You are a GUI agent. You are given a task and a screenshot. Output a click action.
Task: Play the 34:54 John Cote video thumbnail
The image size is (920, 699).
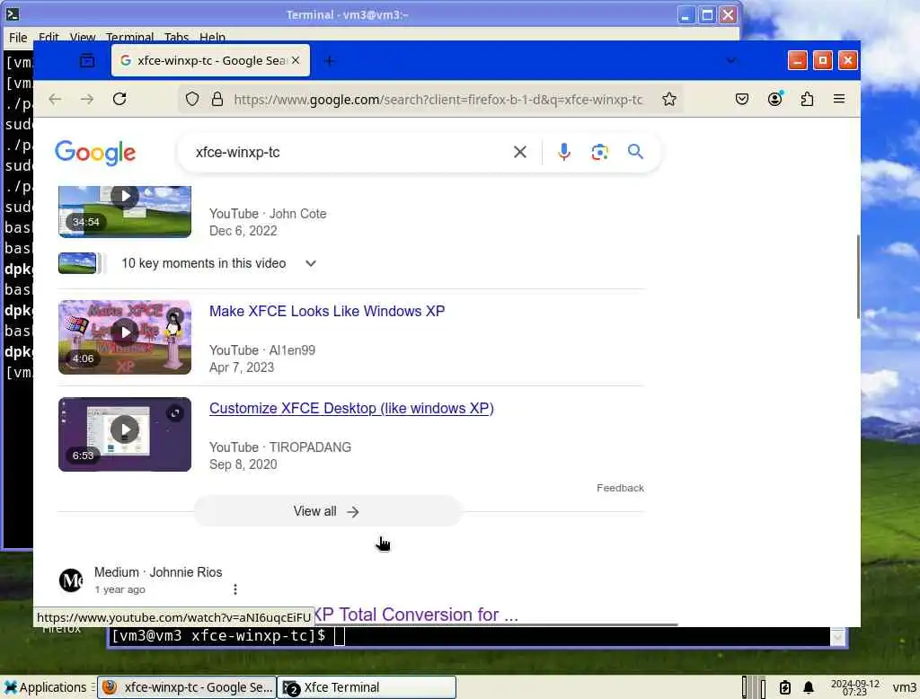(124, 211)
